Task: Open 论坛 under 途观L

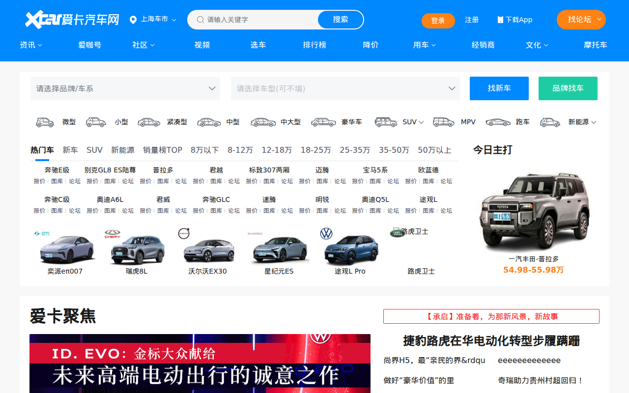Action: click(446, 211)
